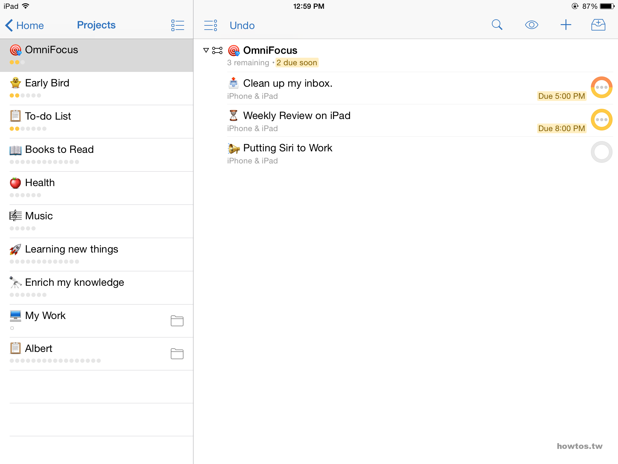The height and width of the screenshot is (464, 618).
Task: Mark 'Weekly Review on iPad' complete
Action: coord(601,120)
